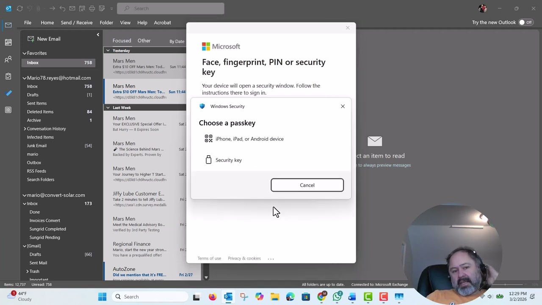Open the Customize Quick Access Toolbar dropdown
This screenshot has width=542, height=305.
[111, 8]
